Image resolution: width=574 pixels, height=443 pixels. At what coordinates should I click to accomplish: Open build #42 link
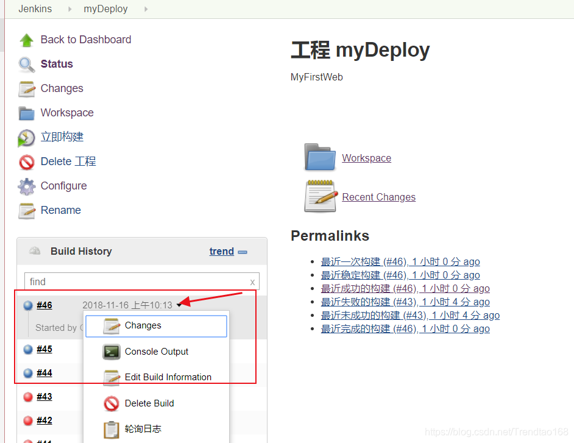point(44,420)
